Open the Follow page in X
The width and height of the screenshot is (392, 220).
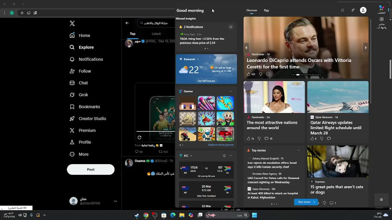[x=80, y=71]
